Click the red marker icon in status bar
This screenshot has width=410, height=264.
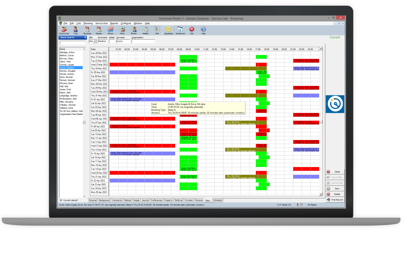(x=298, y=205)
